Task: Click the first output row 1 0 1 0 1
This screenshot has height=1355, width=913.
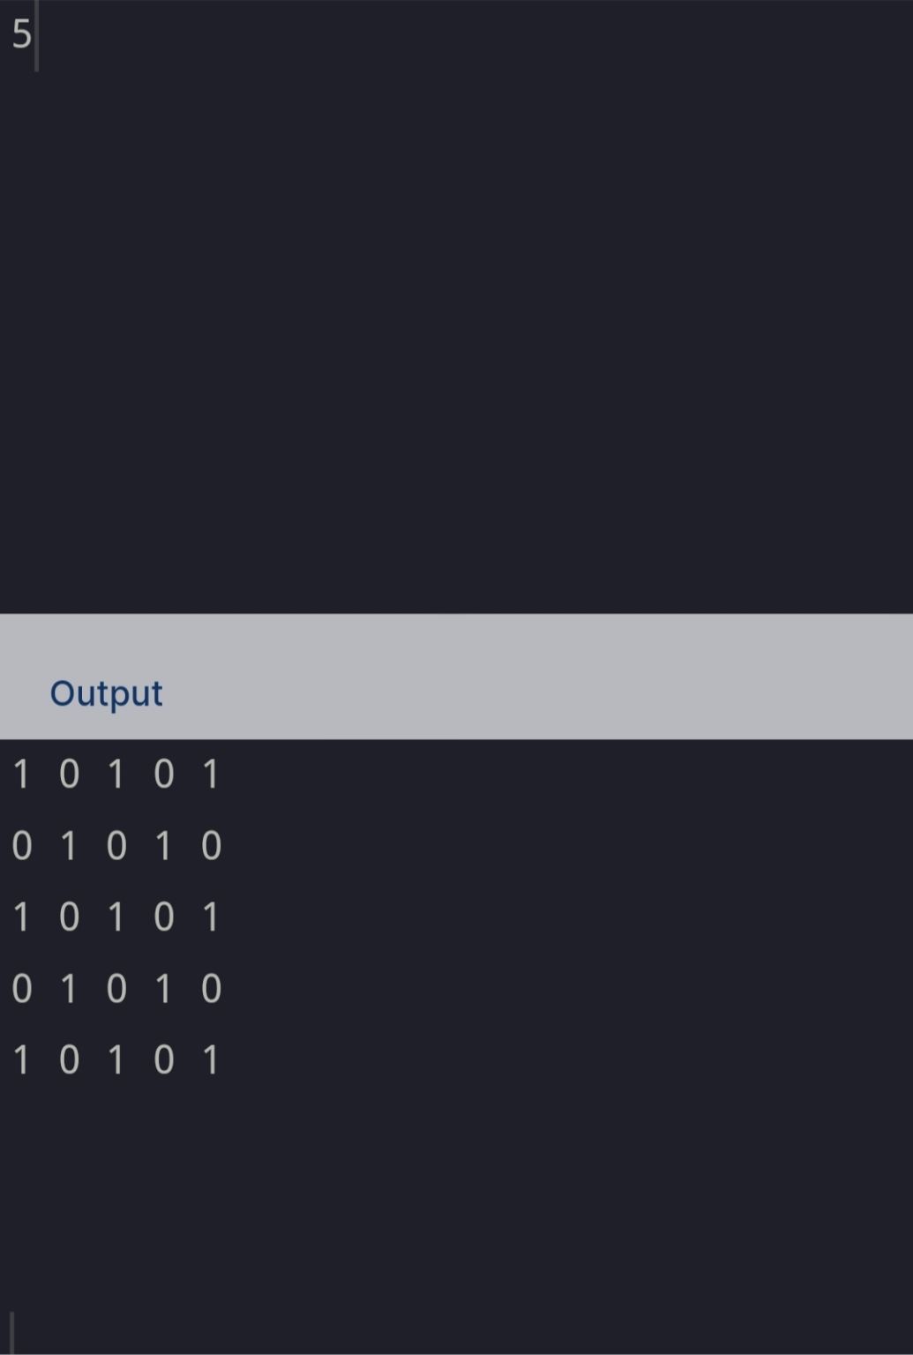Action: (116, 775)
